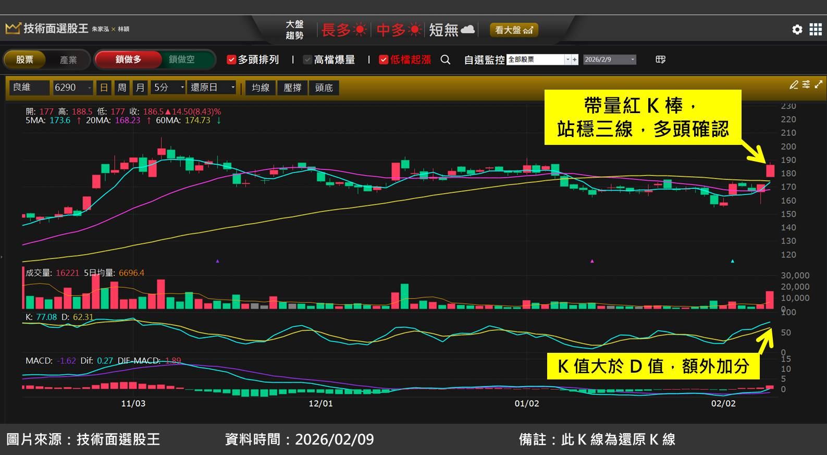Click the magnifier search icon

pos(445,59)
